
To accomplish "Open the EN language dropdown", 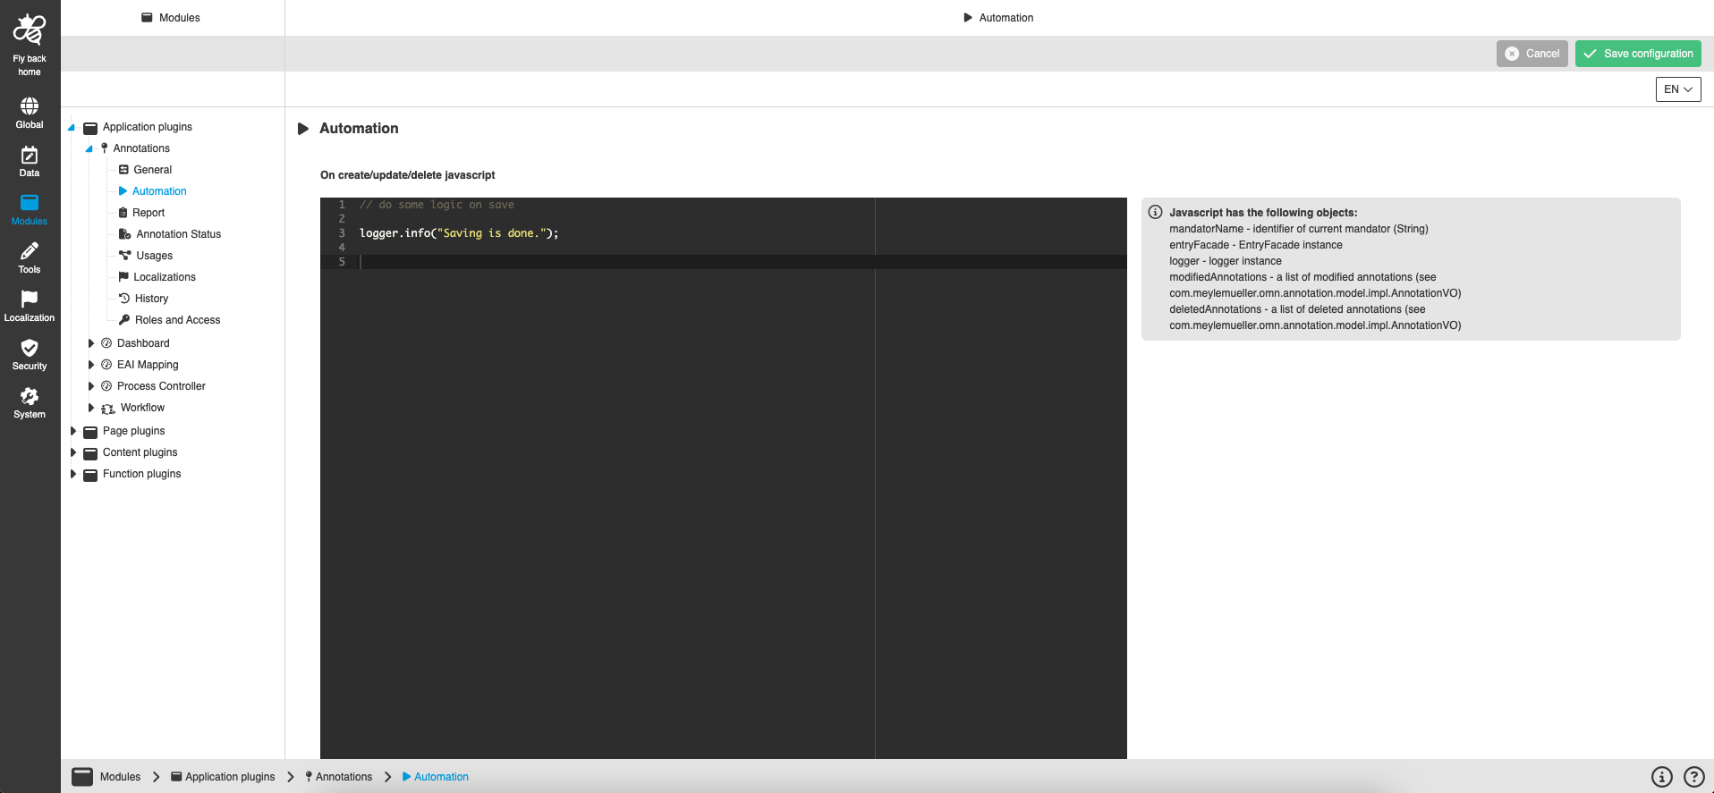I will point(1678,89).
